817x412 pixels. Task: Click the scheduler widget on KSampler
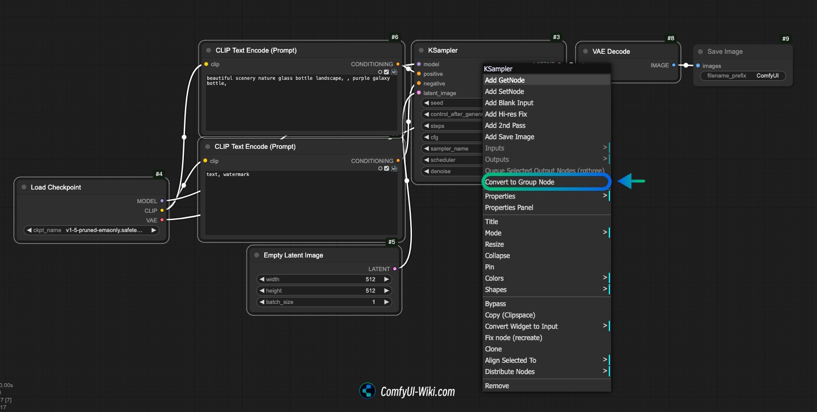click(451, 160)
